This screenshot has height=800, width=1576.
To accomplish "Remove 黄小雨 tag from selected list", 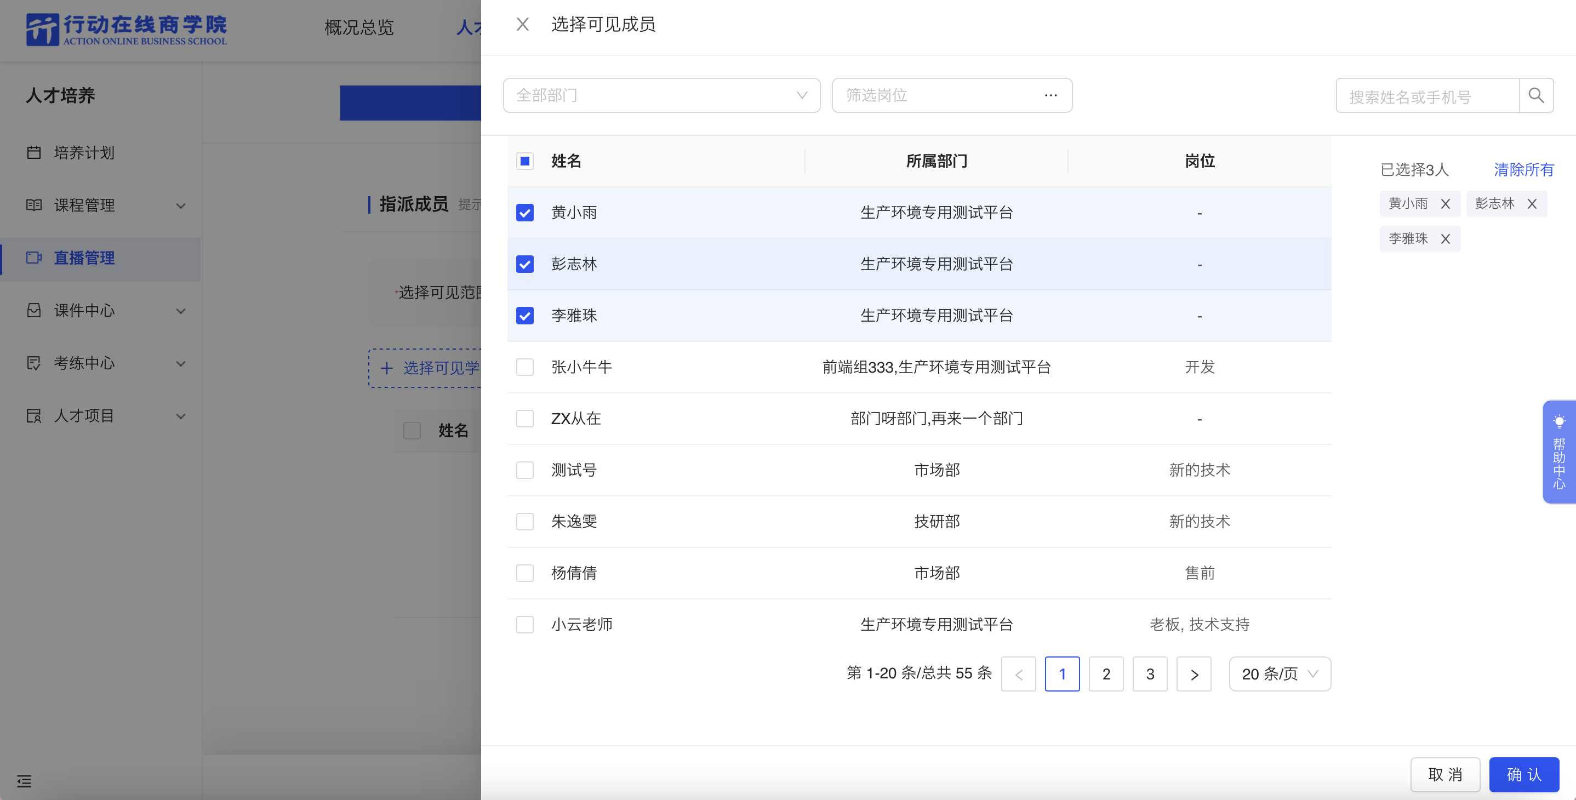I will pos(1445,204).
